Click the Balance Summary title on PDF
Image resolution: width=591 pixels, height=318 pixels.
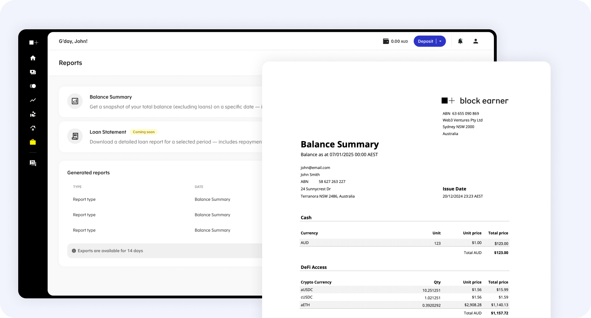click(x=340, y=144)
